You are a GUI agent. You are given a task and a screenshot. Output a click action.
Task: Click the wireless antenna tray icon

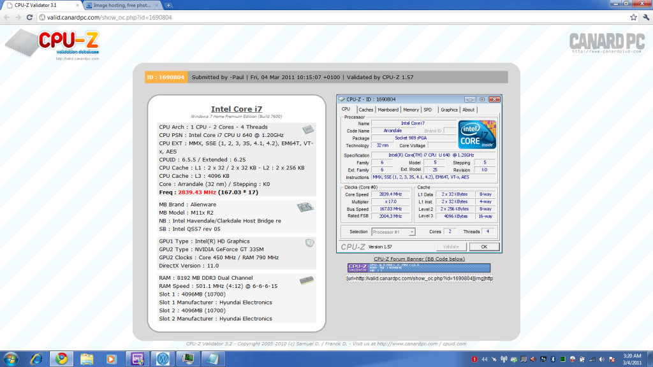tap(504, 359)
